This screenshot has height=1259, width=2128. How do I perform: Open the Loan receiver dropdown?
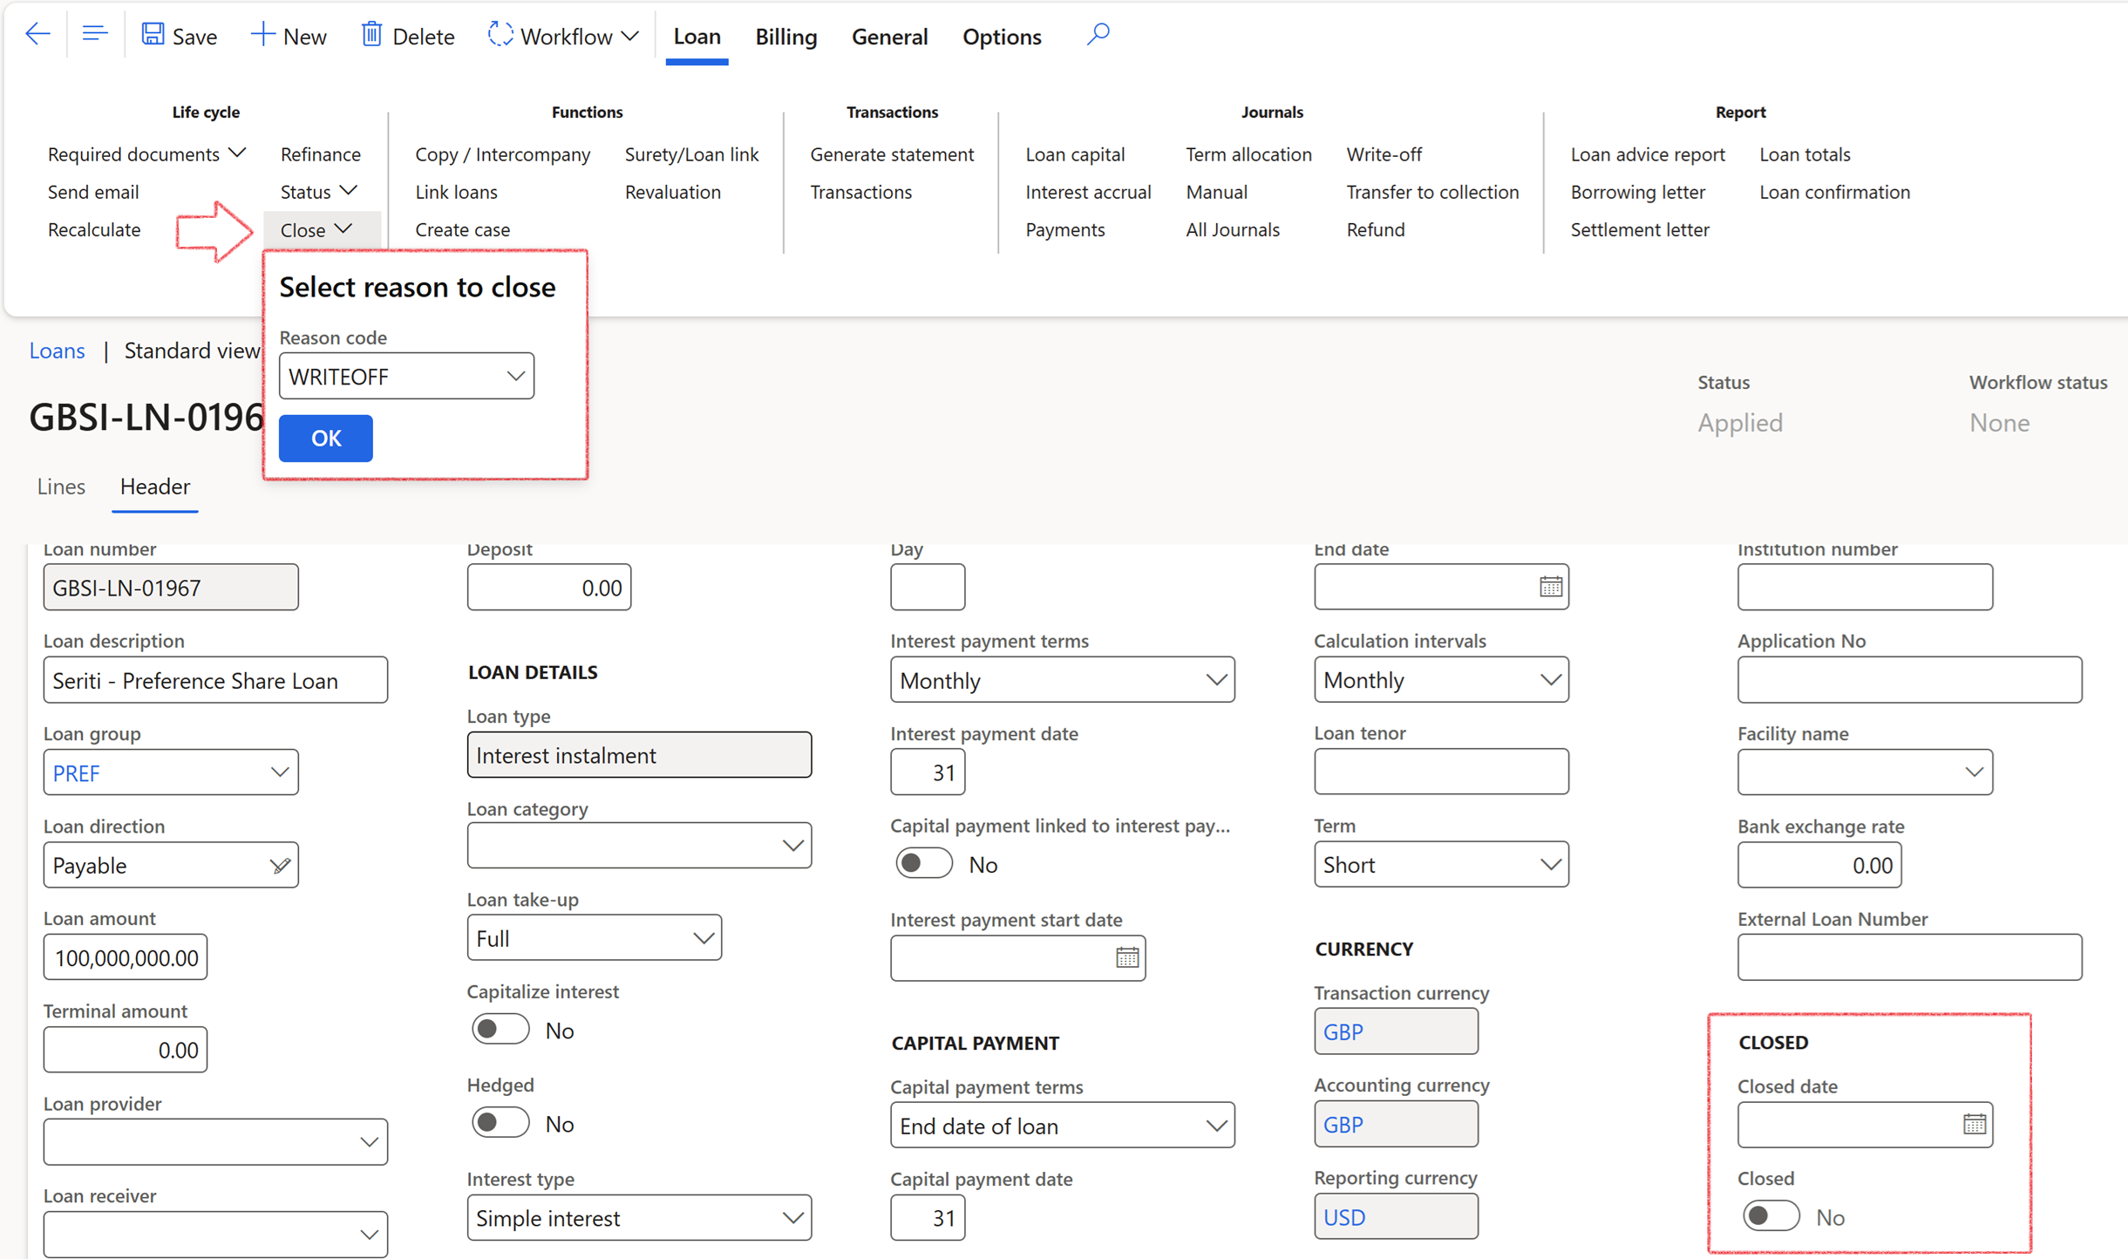click(368, 1235)
